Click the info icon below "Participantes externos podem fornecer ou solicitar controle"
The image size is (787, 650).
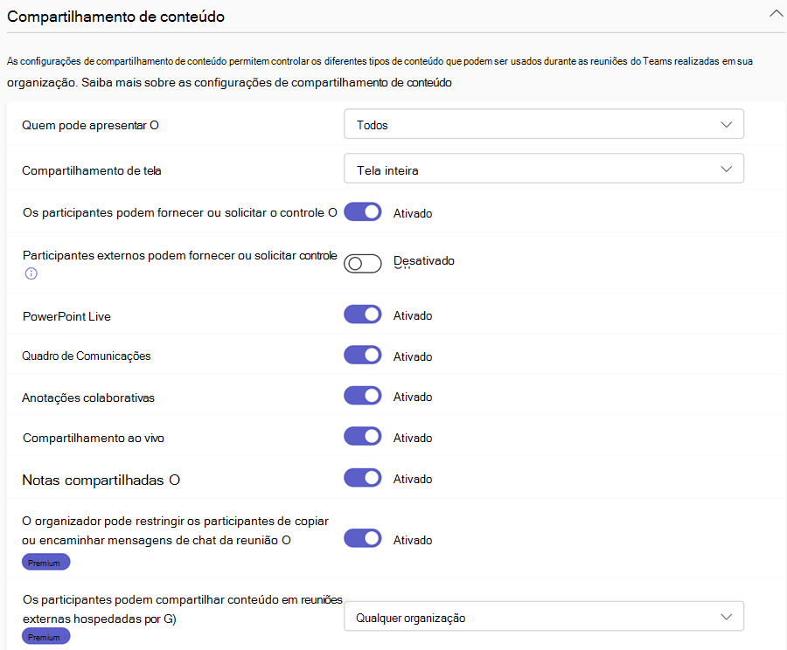tap(31, 273)
